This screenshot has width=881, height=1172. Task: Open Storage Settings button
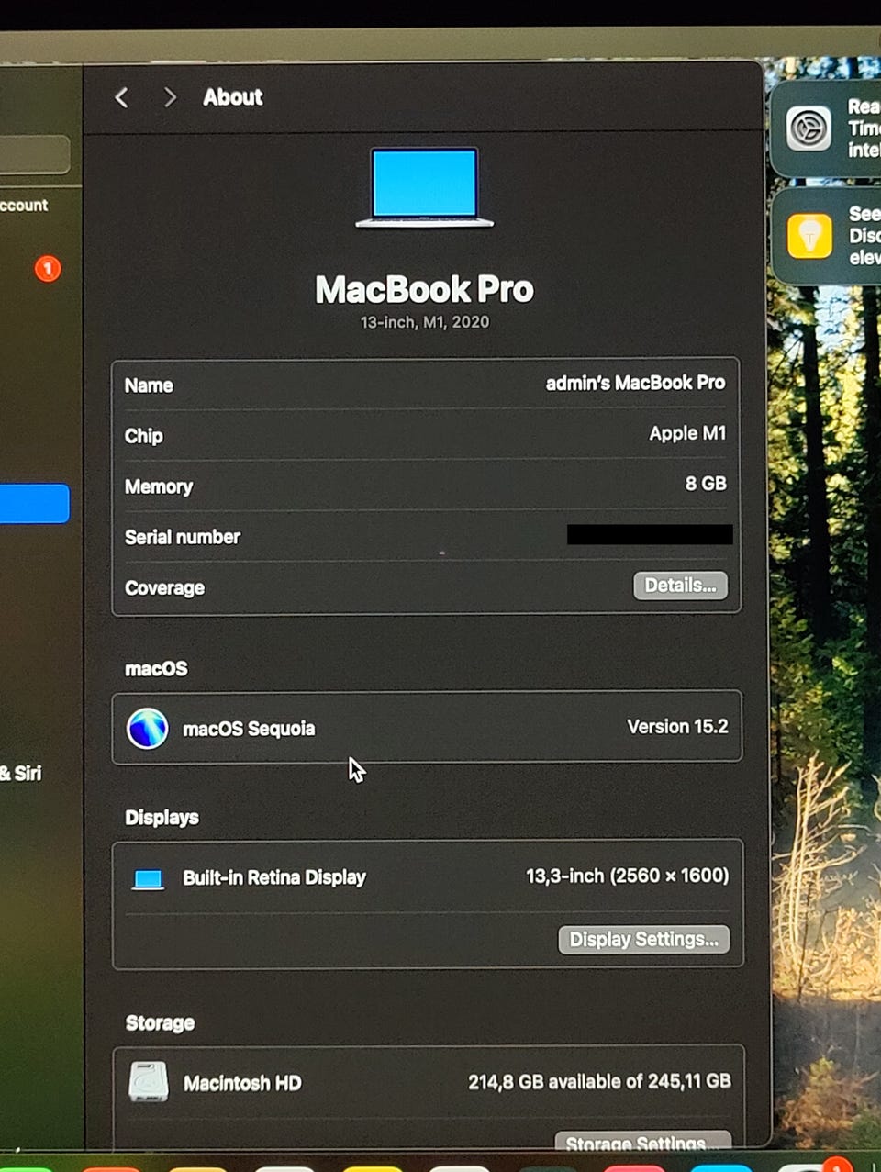point(642,1141)
